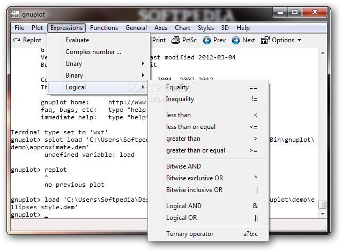Select Bitwise inclusive OR entry
This screenshot has height=252, width=342.
coord(209,190)
